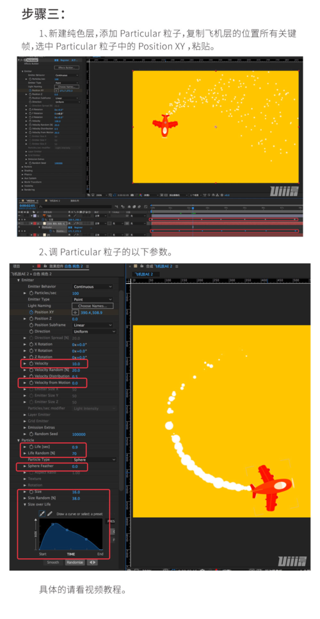Toggle X Rotation stopwatch in step 2 panel

click(x=31, y=344)
